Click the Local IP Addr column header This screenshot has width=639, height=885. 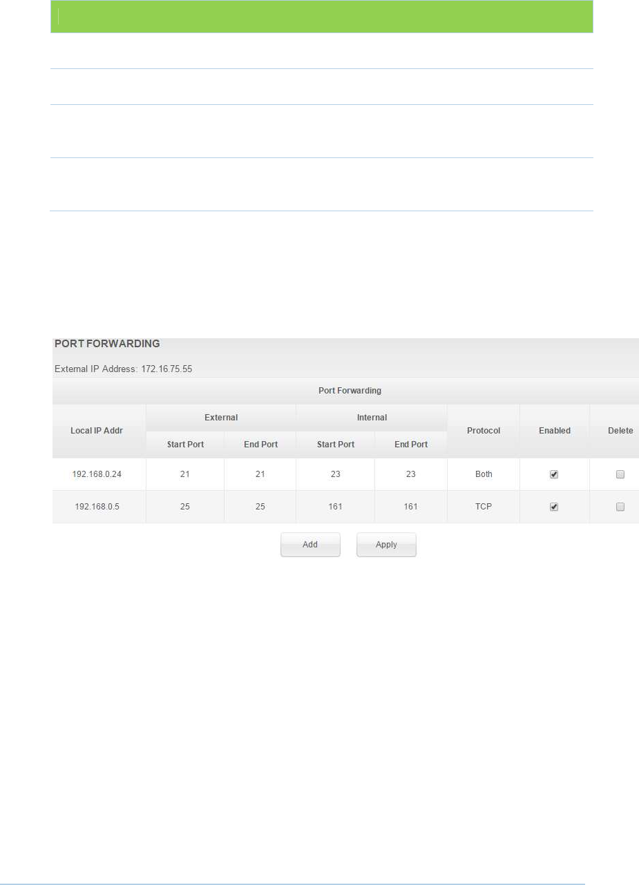[x=99, y=431]
